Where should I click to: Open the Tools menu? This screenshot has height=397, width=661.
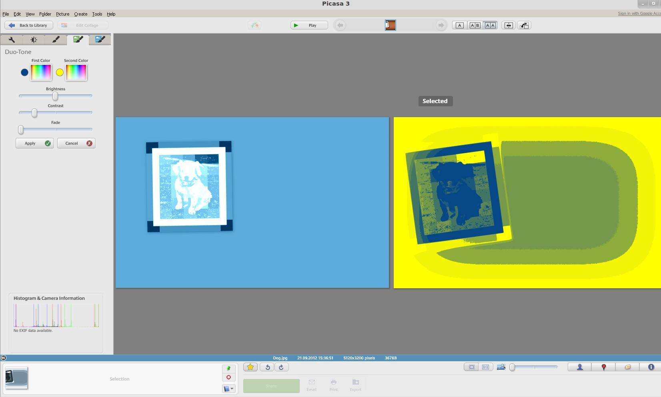coord(97,14)
